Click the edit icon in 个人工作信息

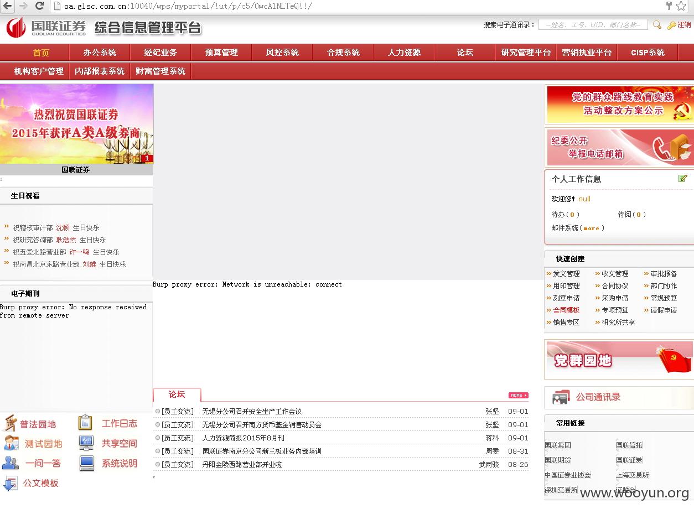(682, 178)
